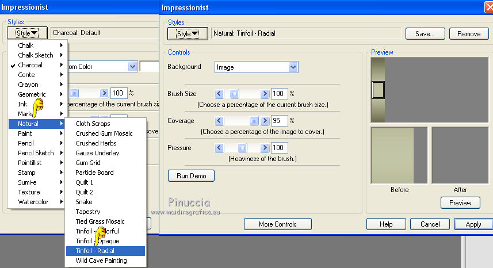Choose Quilt 1 from submenu
Image resolution: width=493 pixels, height=268 pixels.
[x=105, y=182]
